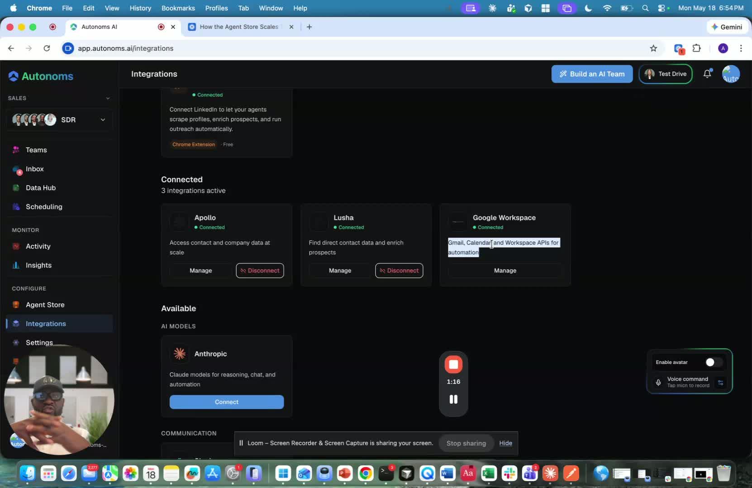
Task: Go back to previous page
Action: (x=11, y=48)
